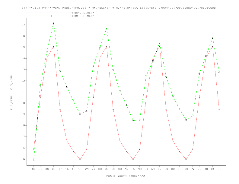The width and height of the screenshot is (239, 184).
Task: Click x-axis tick label 00
Action: [x=34, y=169]
